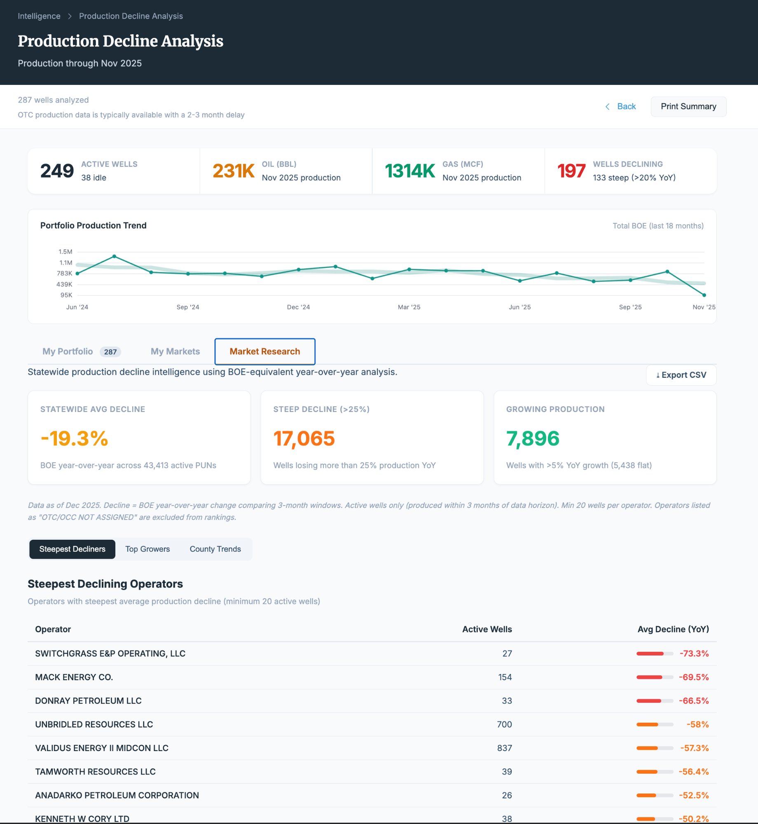This screenshot has height=824, width=758.
Task: Click the Nov '25 data point on the trend chart
Action: click(704, 295)
